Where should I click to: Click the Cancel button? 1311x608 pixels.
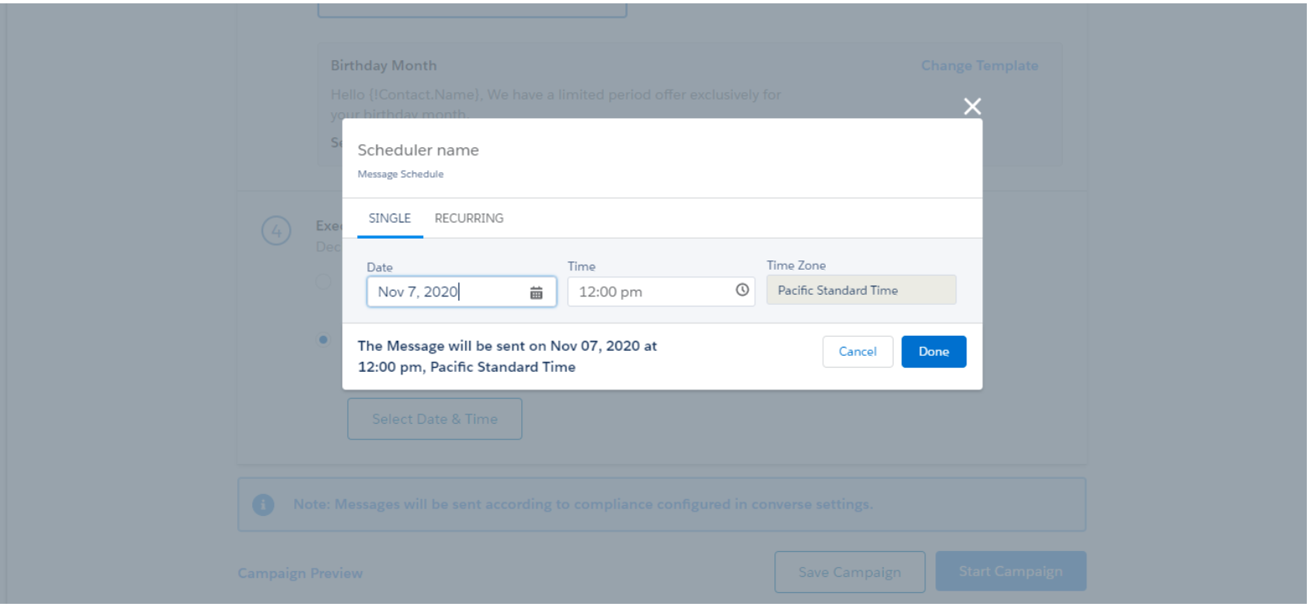pyautogui.click(x=858, y=351)
